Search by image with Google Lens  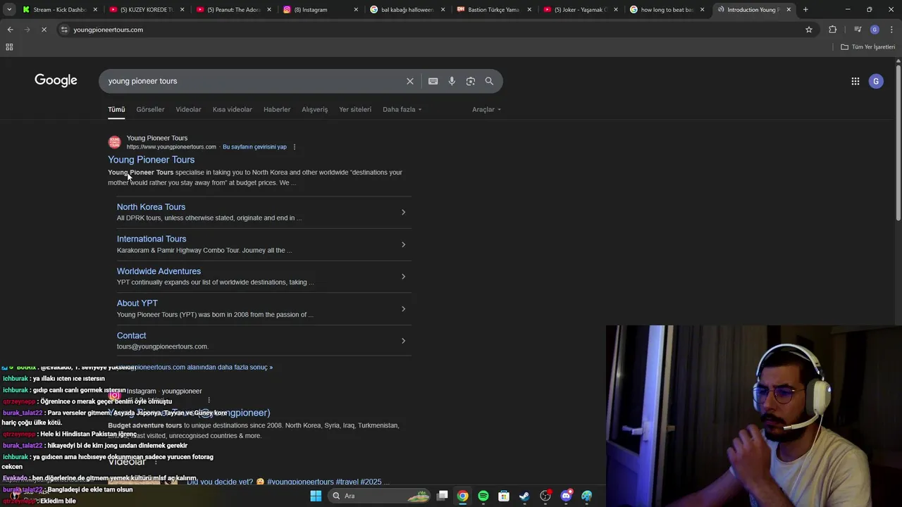[x=471, y=81]
